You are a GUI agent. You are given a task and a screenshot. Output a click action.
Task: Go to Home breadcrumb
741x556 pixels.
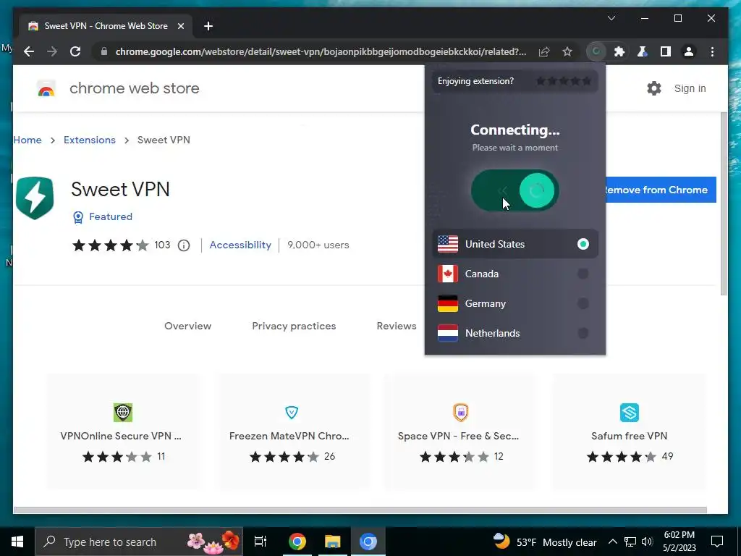[27, 140]
